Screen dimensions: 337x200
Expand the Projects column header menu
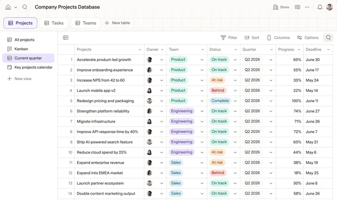pos(140,50)
